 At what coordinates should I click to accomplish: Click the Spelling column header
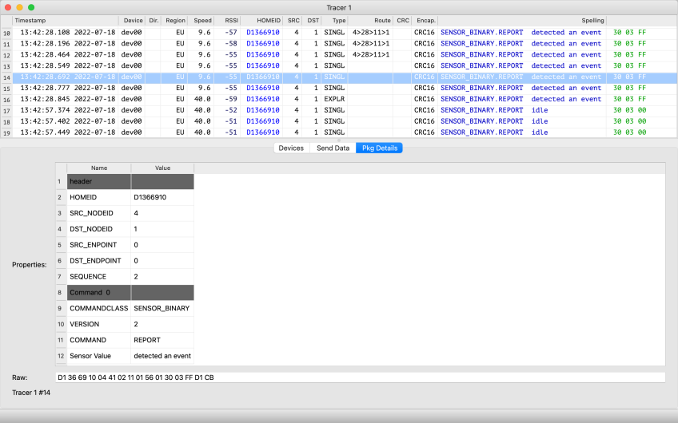(x=592, y=20)
